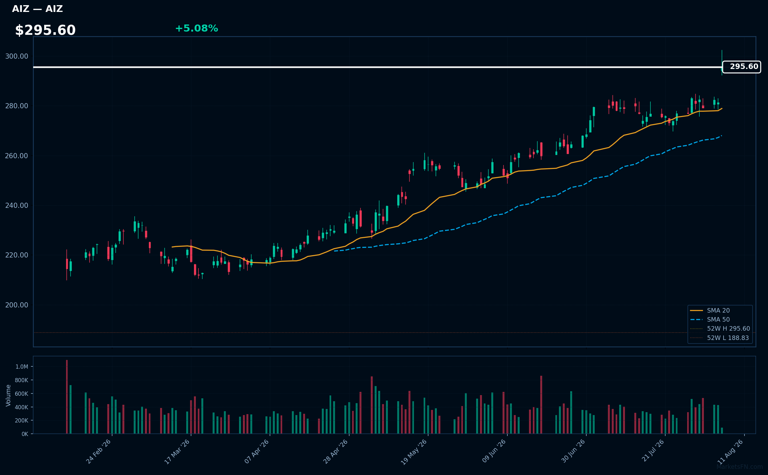Click the 1.0M volume axis label
The width and height of the screenshot is (768, 475).
(22, 367)
